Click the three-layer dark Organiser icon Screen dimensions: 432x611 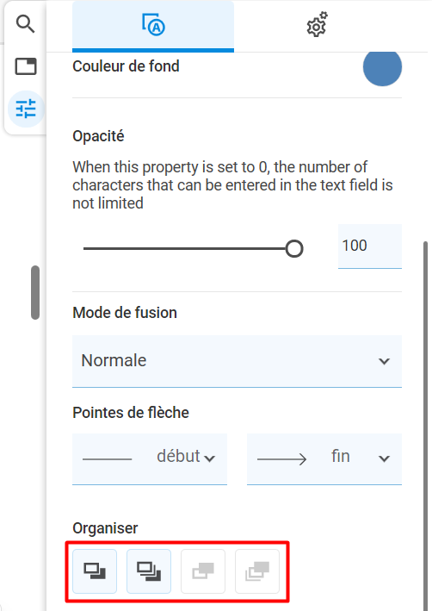tap(149, 571)
